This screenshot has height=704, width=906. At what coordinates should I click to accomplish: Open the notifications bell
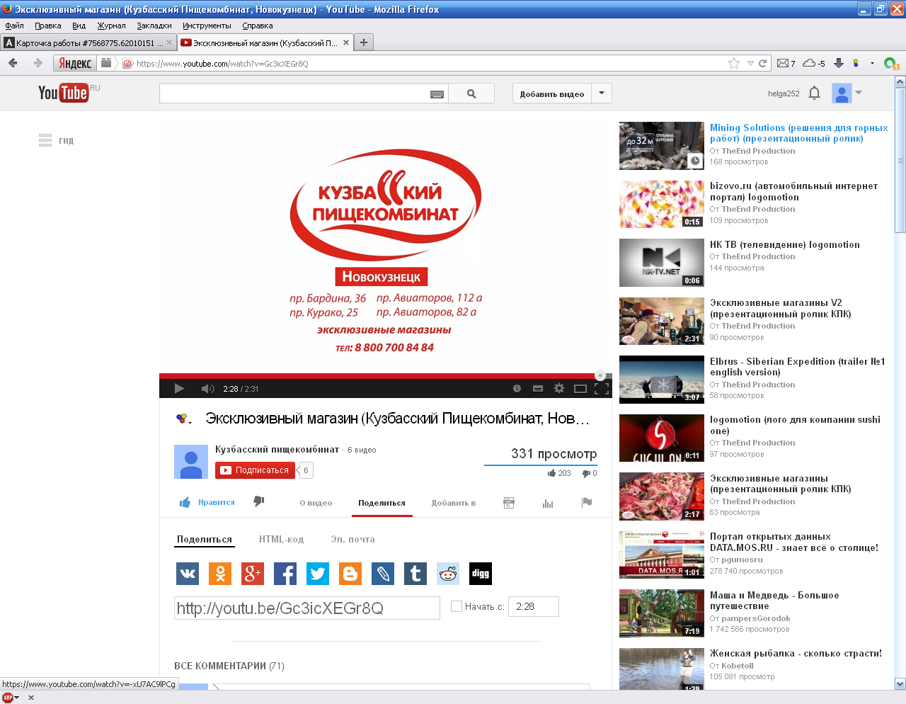pos(814,93)
